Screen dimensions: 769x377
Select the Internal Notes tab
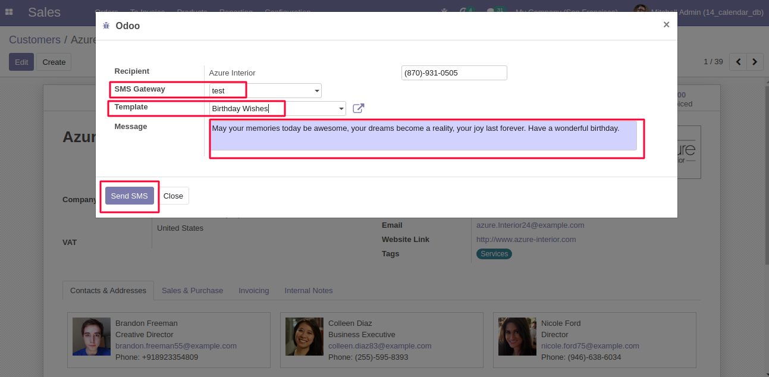[x=308, y=290]
